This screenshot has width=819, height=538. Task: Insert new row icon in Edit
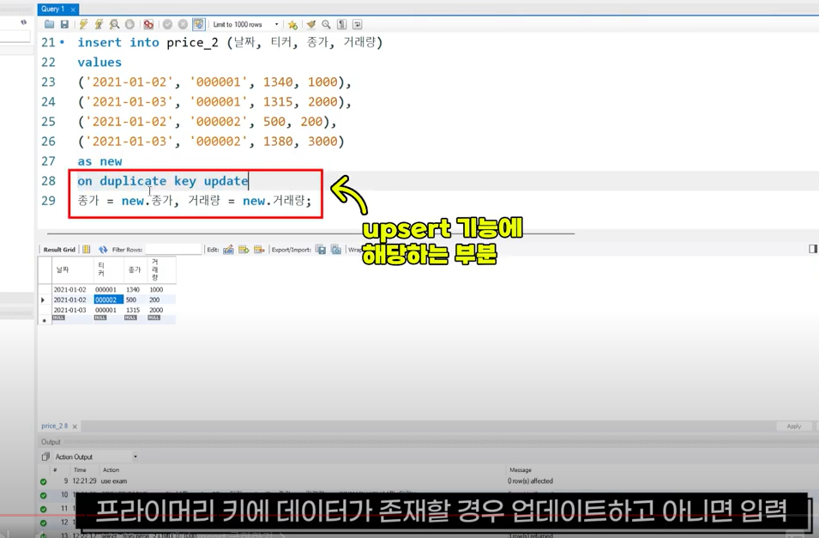[x=244, y=250]
